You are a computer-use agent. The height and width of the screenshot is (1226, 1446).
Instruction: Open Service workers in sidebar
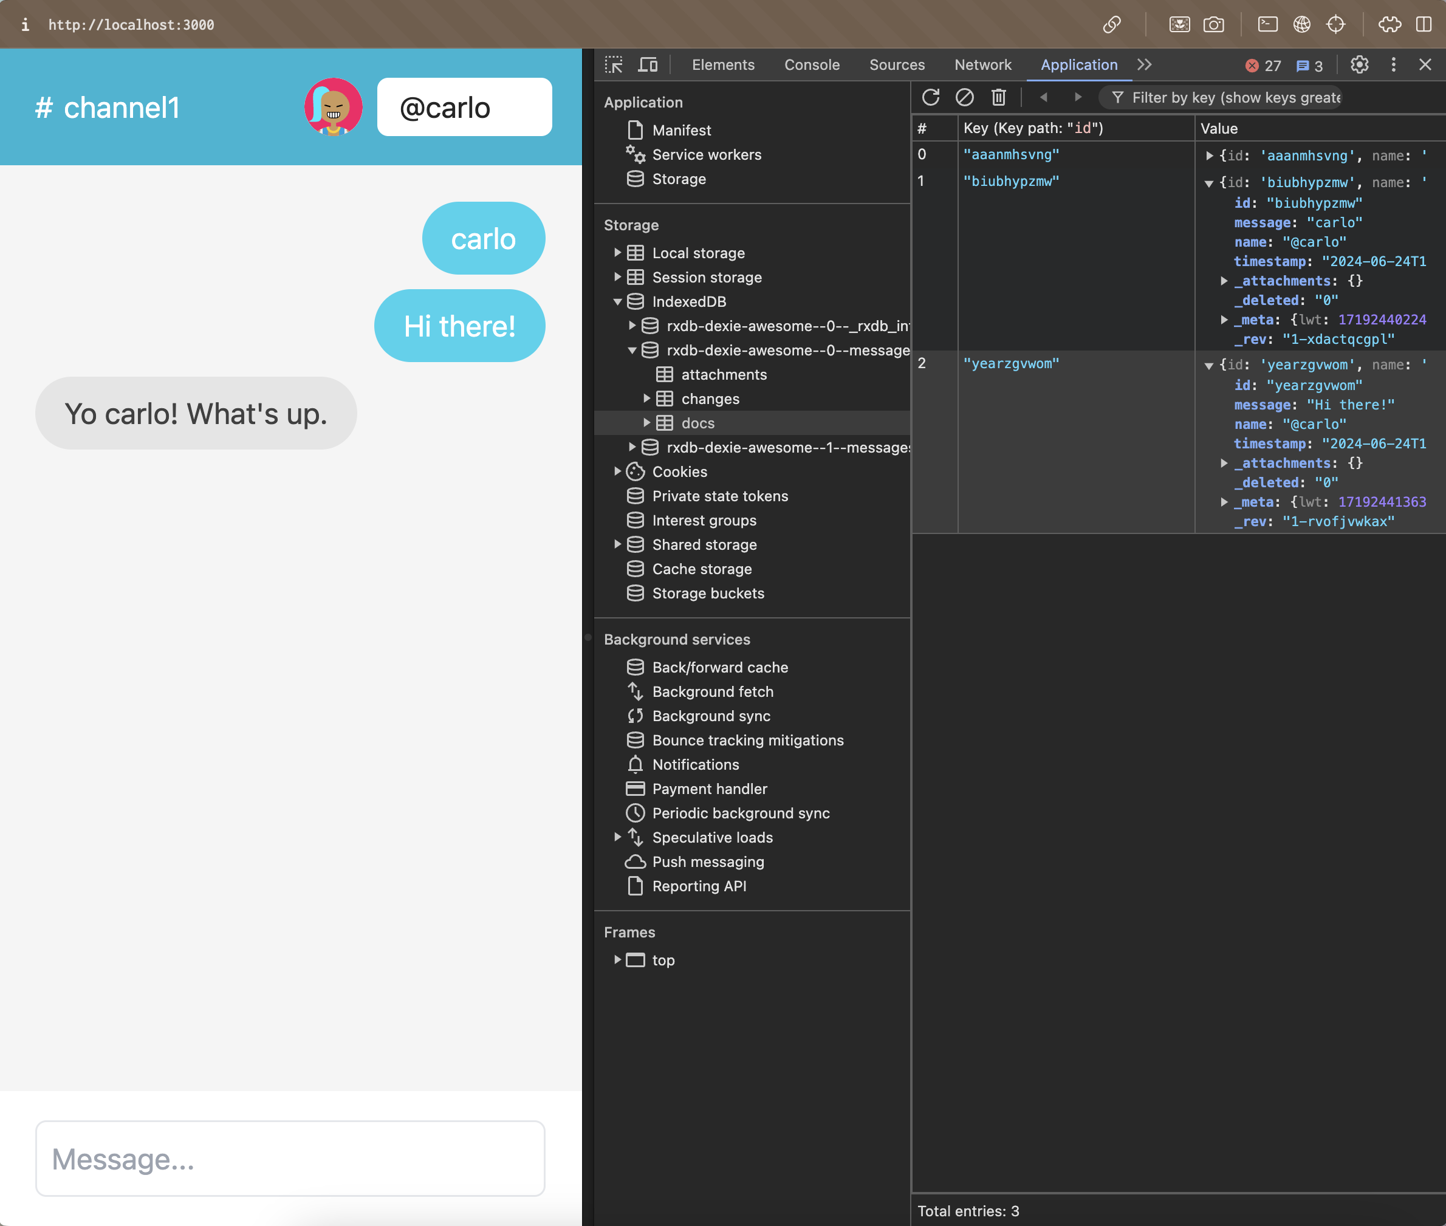click(706, 155)
